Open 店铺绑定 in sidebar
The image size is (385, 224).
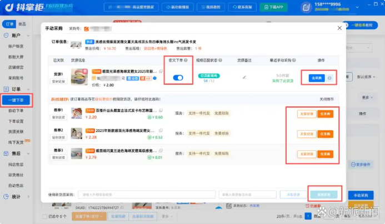pos(16,68)
